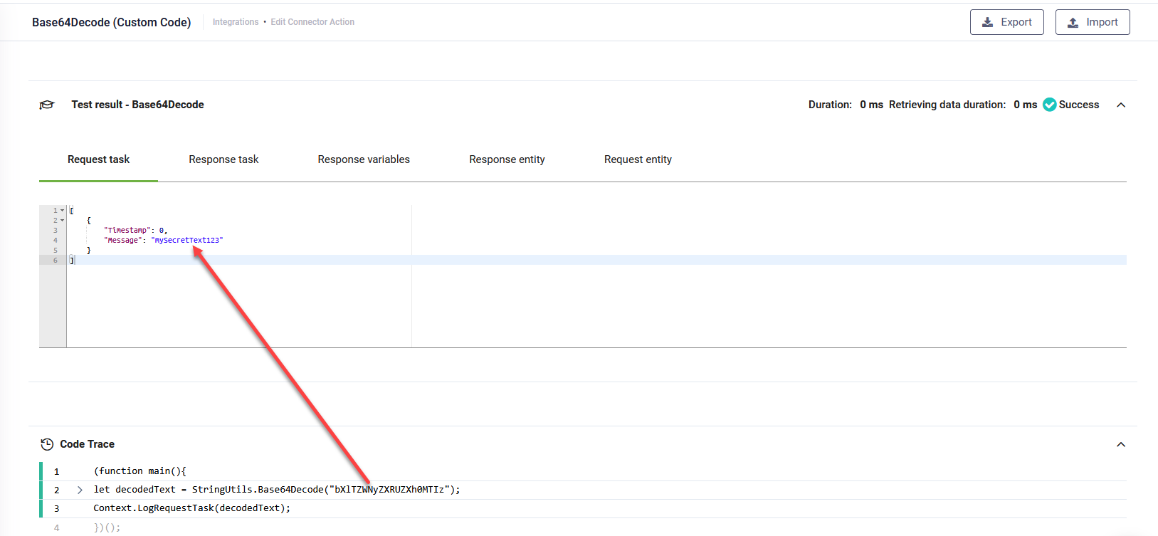Open the Edit Connector Action breadcrumb
The height and width of the screenshot is (536, 1158).
click(312, 22)
